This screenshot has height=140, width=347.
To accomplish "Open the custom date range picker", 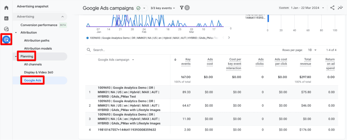I will point(301,8).
